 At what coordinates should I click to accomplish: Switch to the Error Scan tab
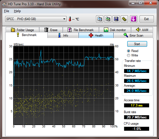tap(133, 36)
